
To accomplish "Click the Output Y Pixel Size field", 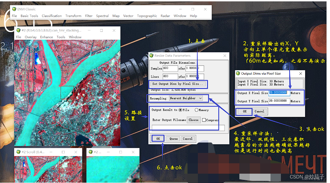I will point(279,101).
